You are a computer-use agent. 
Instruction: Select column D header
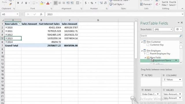[x=98, y=20]
